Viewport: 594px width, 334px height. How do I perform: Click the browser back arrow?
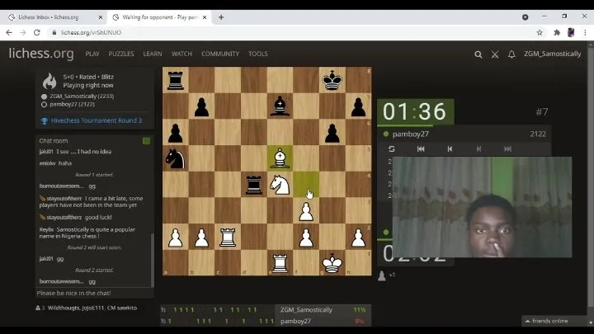pyautogui.click(x=9, y=32)
